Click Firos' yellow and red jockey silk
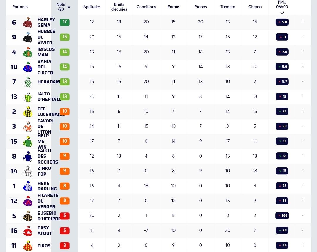317x252 pixels. point(28,246)
